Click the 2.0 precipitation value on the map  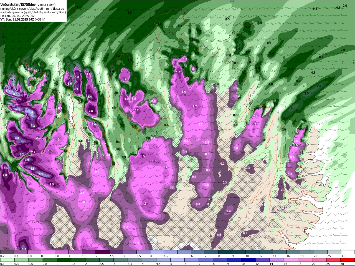click(39, 138)
